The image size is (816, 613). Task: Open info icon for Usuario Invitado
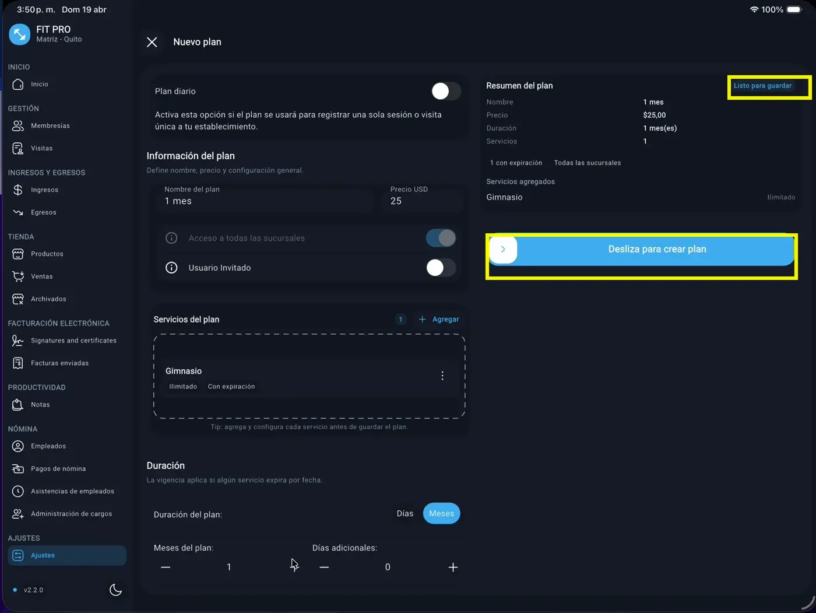point(171,268)
